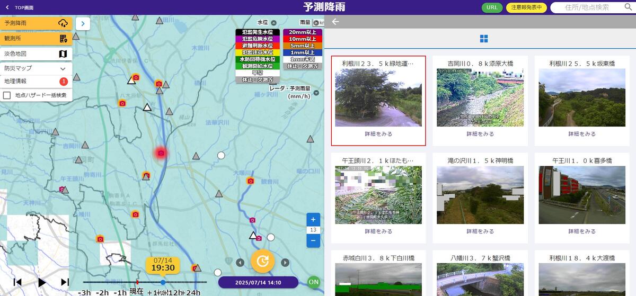Click the observation station icon on 観測所
Viewport: 636px width, 296px height.
pos(64,39)
